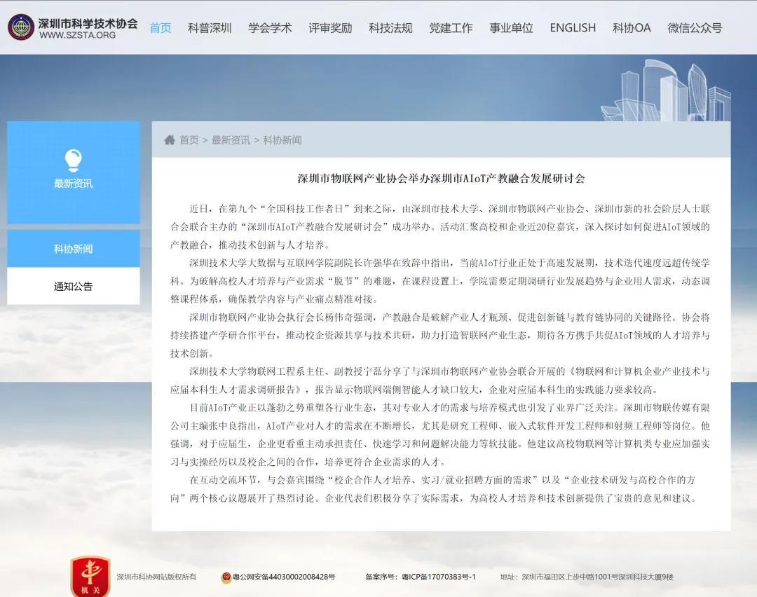
Task: Click the red 党政机关 badge icon
Action: click(x=90, y=576)
